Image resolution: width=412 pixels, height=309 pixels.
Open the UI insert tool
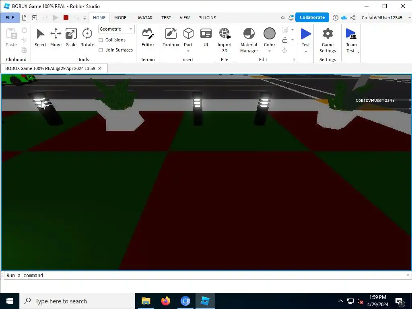point(206,37)
